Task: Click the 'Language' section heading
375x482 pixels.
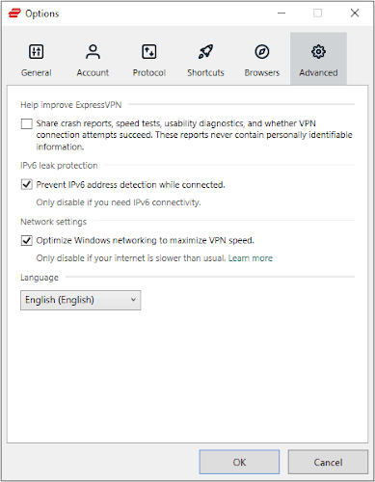Action: 40,278
